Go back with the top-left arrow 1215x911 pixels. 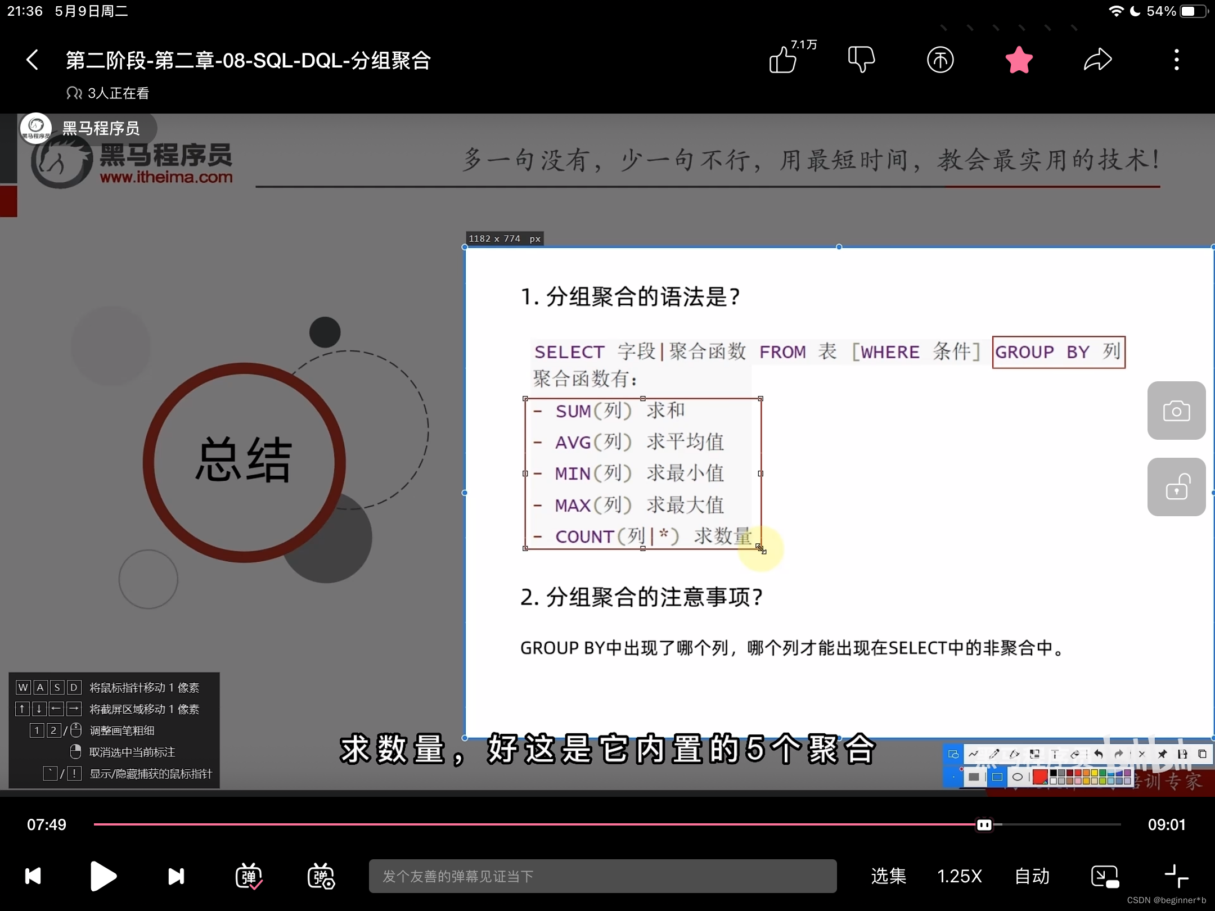33,60
